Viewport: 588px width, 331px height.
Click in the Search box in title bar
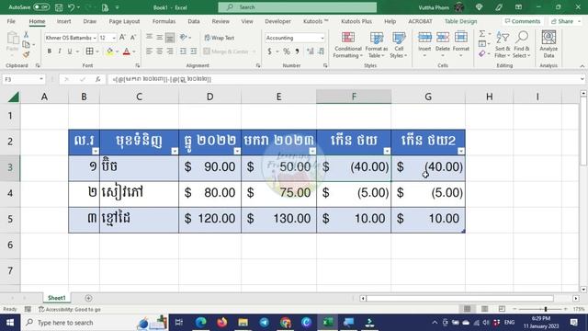pyautogui.click(x=298, y=7)
